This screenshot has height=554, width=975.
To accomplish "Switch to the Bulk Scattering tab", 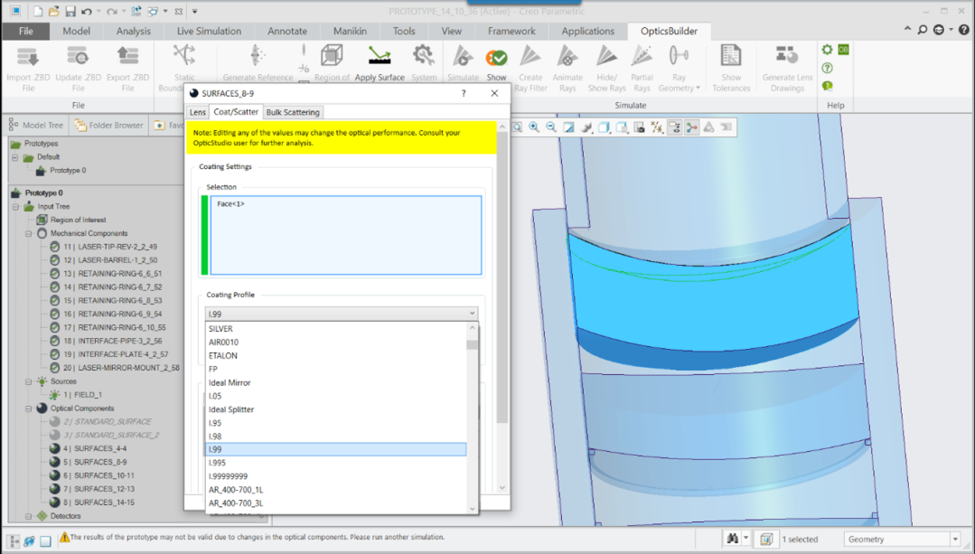I will tap(293, 112).
